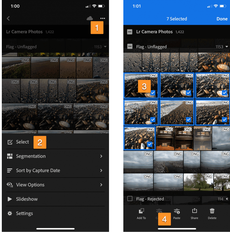Deselect the wave-washed pebble beach photo
The image size is (230, 232).
[x=177, y=112]
